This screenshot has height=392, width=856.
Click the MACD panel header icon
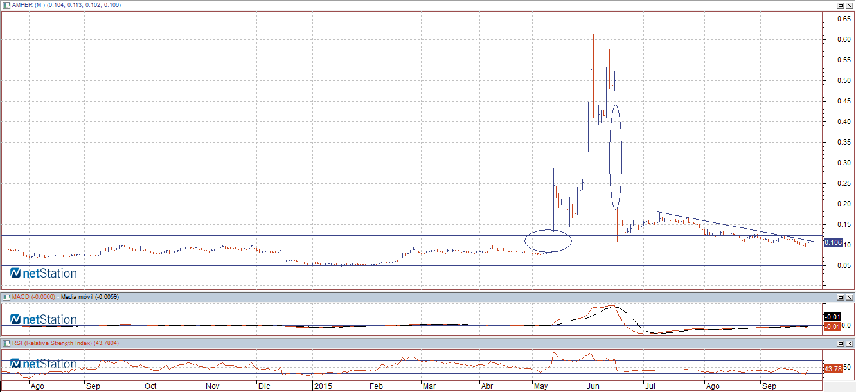6,297
